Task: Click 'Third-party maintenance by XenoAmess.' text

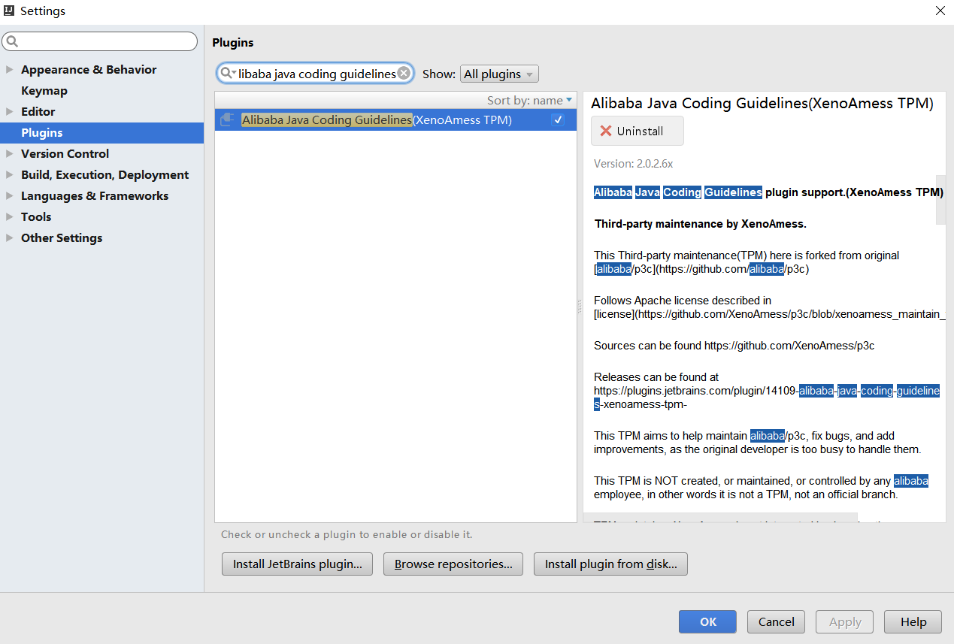Action: (x=701, y=223)
